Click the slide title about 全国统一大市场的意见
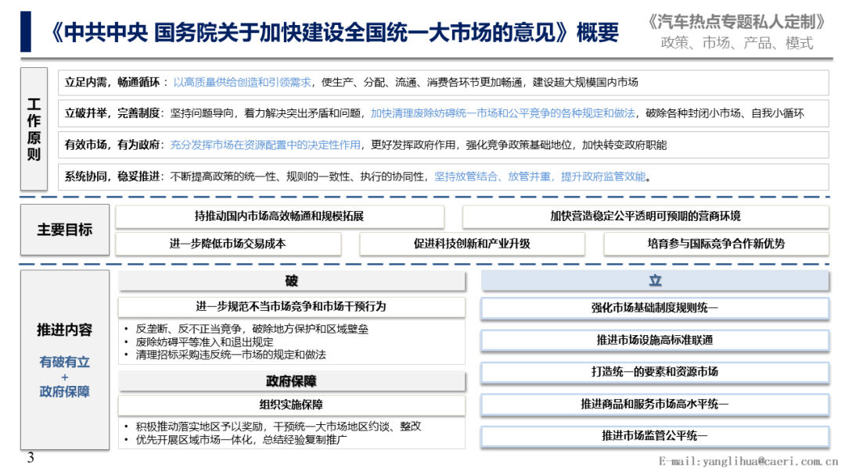This screenshot has width=845, height=475. pyautogui.click(x=334, y=32)
